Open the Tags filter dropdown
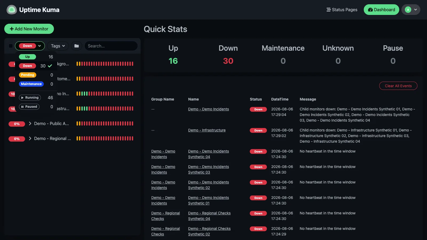Viewport: 427px width, 240px height. [x=58, y=46]
